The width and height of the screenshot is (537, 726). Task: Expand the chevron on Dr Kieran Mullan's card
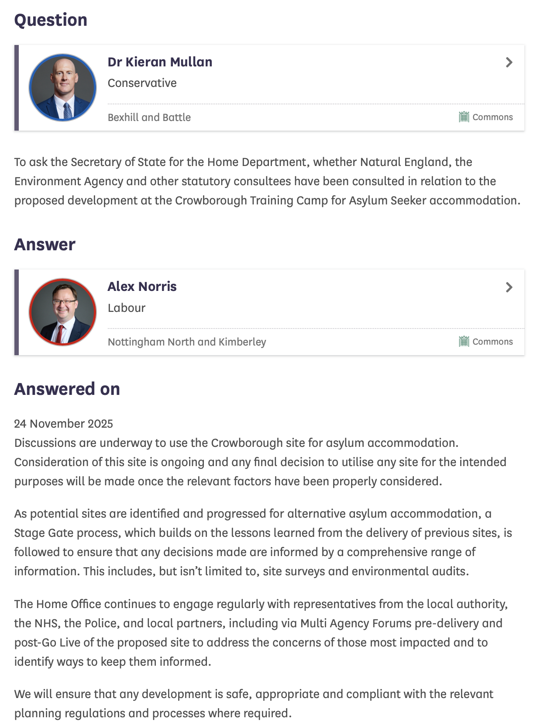(509, 62)
